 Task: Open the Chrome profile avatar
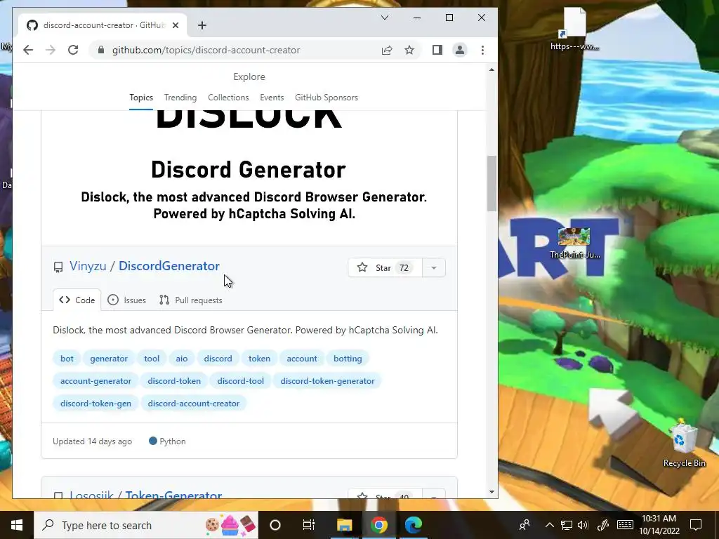[459, 50]
